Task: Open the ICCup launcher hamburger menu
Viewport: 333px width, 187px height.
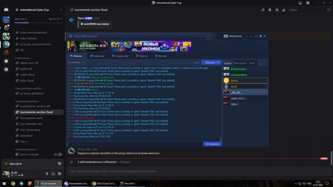Action: [70, 36]
